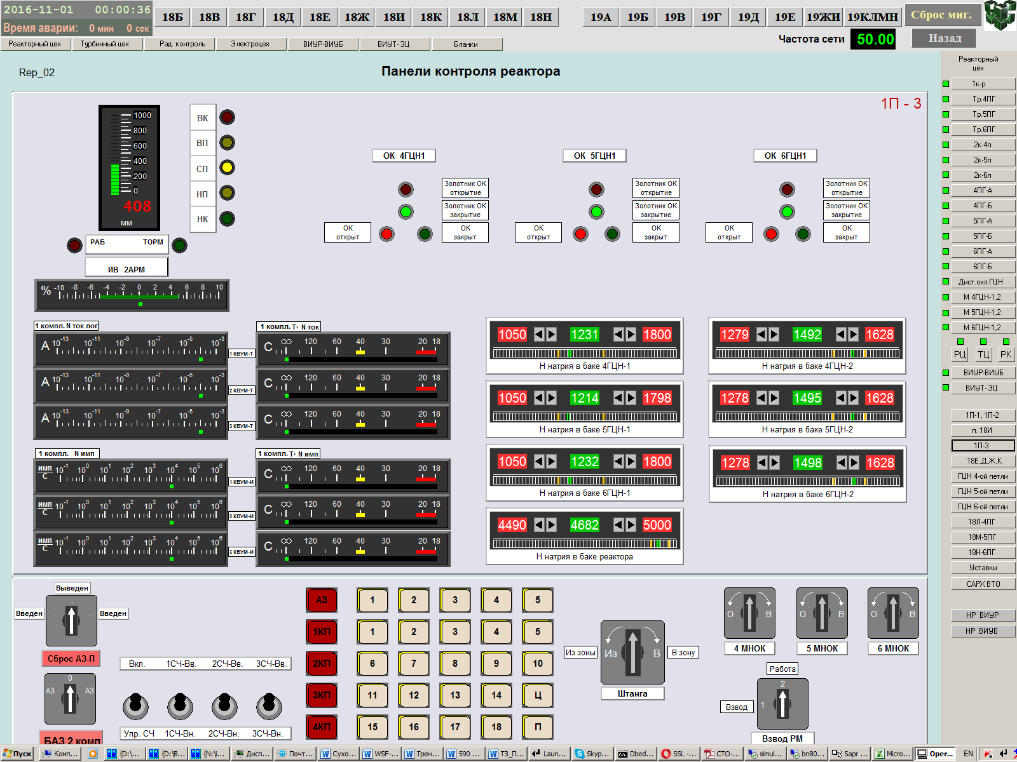
Task: Click the dark green lamp right of ТОРМ
Action: pyautogui.click(x=180, y=245)
